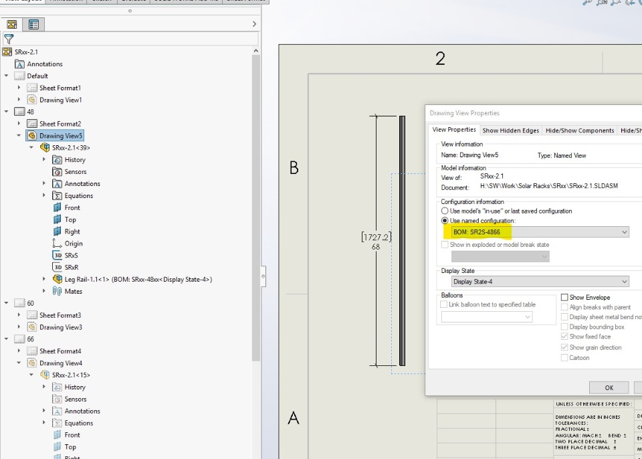Expand the Mates node

44,291
